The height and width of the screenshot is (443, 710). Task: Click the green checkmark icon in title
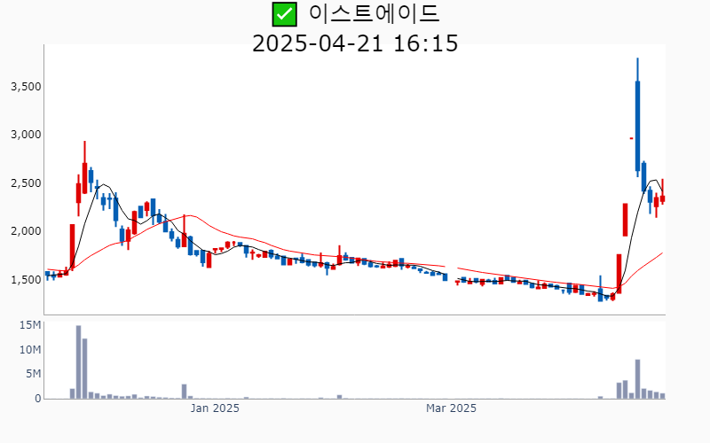pyautogui.click(x=284, y=14)
